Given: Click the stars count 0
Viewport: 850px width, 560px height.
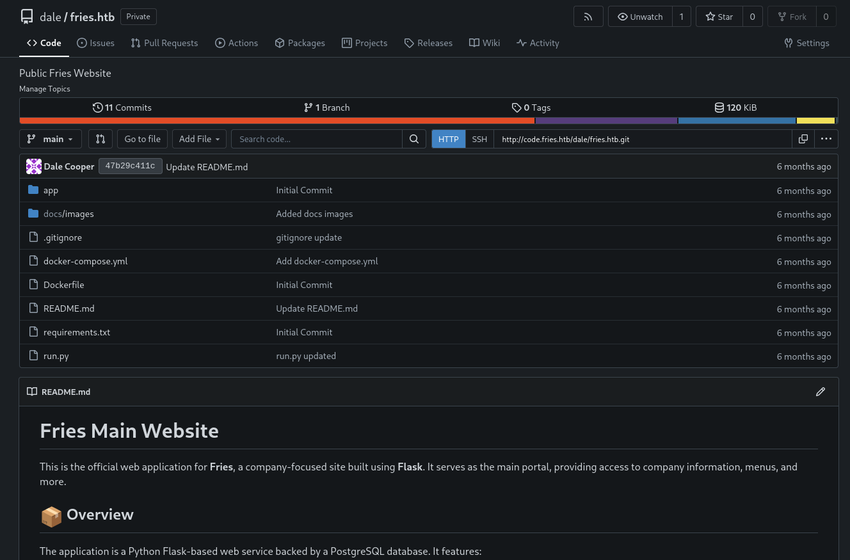Looking at the screenshot, I should (752, 17).
